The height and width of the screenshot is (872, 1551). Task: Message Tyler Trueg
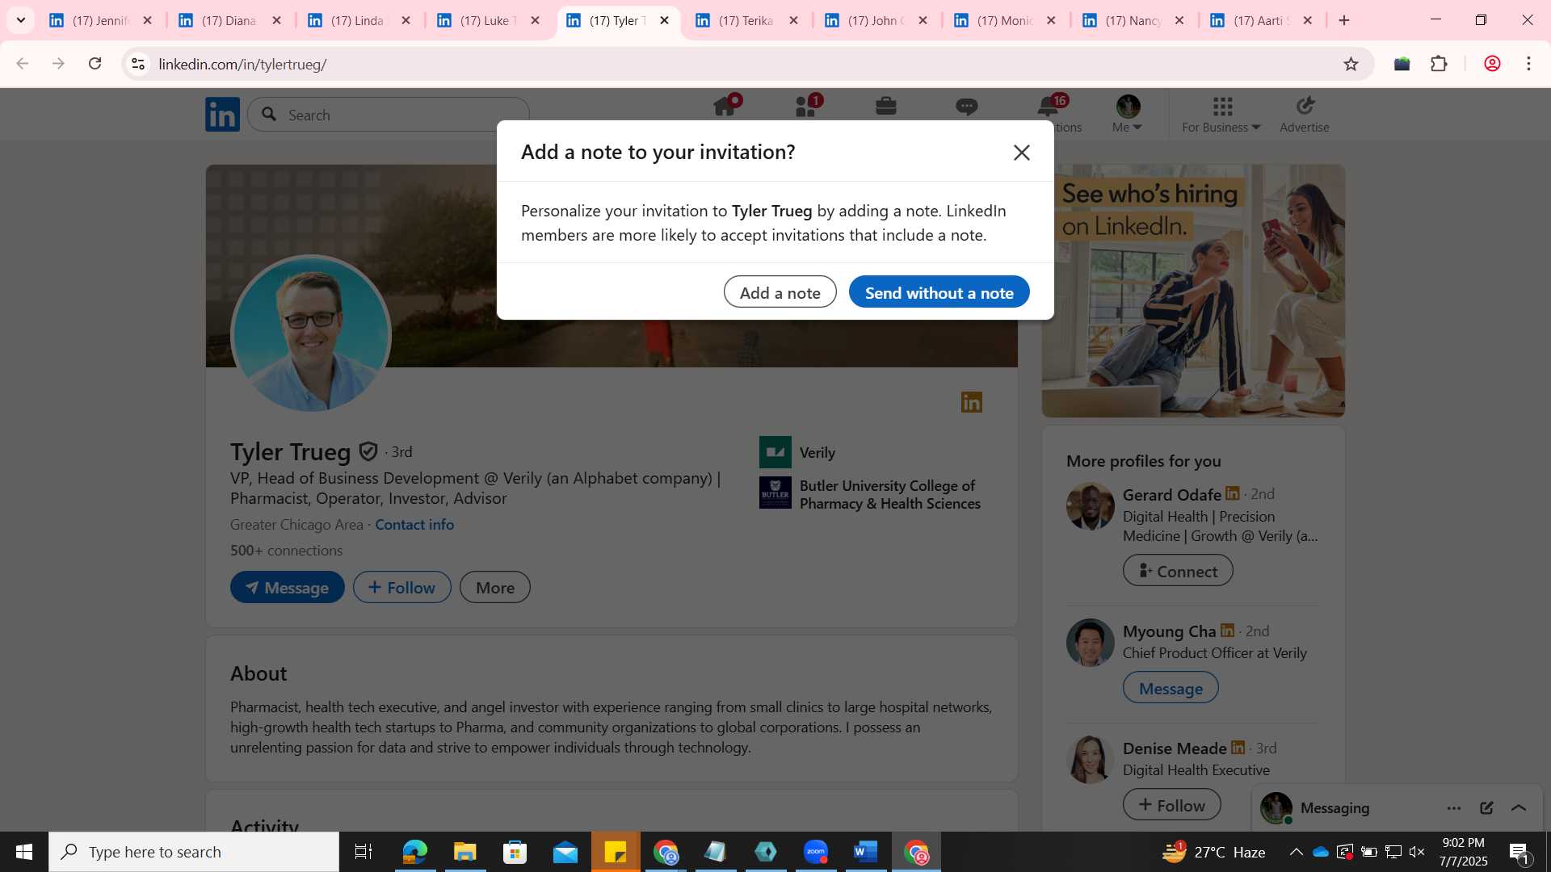tap(287, 588)
